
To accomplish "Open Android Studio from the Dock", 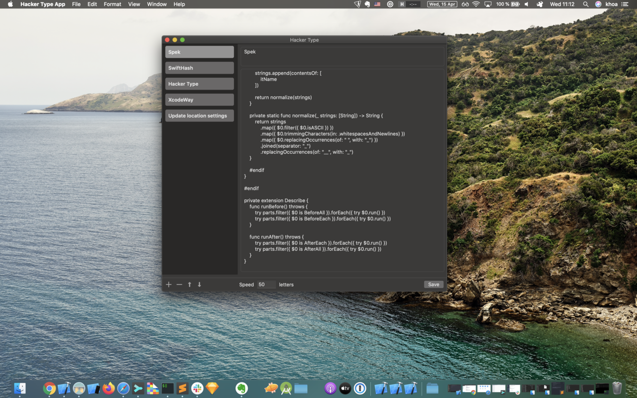I will [286, 388].
